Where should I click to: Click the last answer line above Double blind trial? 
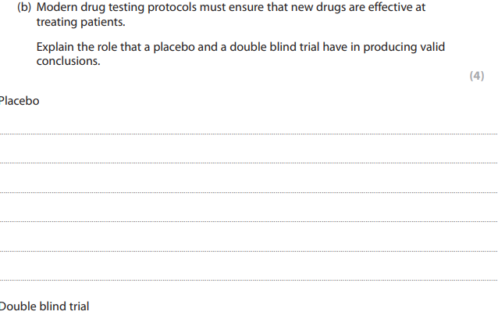pos(248,279)
